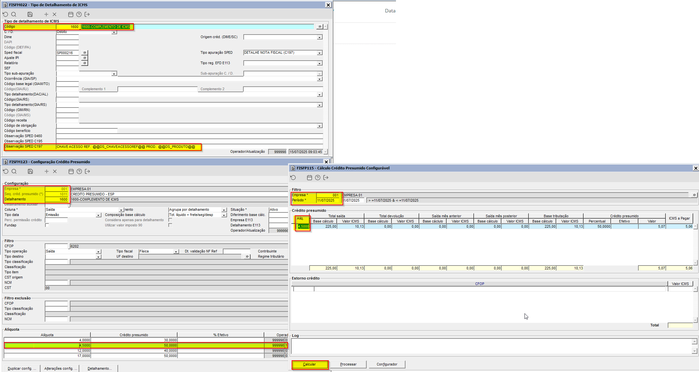Open the Tipo apuração SPED dropdown
The image size is (699, 372).
point(320,53)
